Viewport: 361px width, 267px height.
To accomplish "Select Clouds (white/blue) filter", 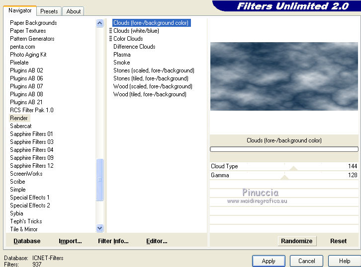I will pos(136,31).
